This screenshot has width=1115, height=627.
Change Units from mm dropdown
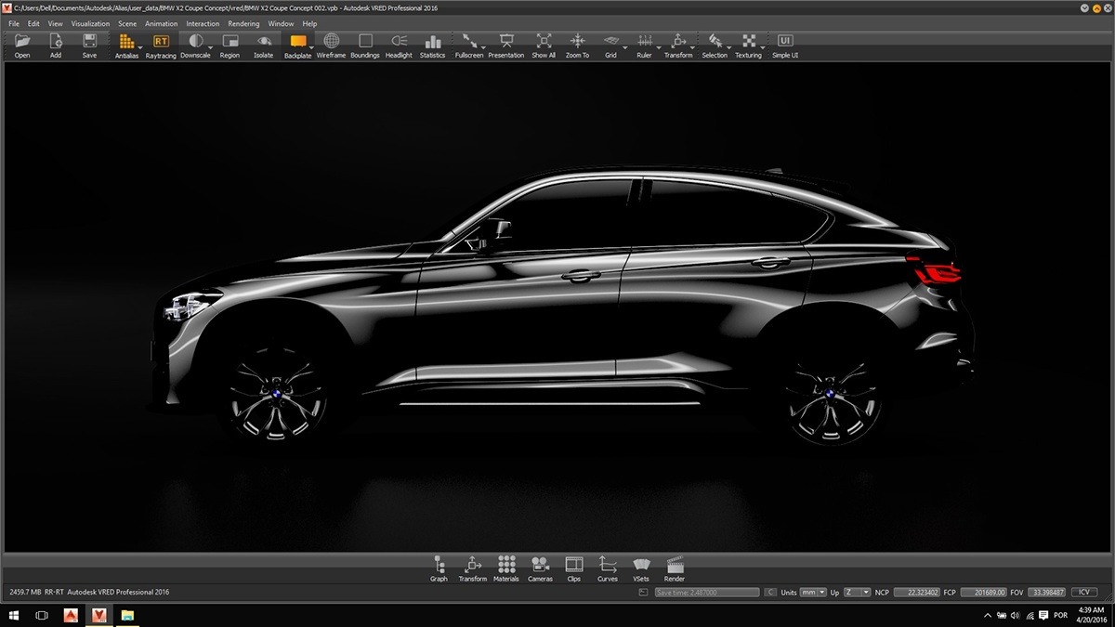(811, 592)
